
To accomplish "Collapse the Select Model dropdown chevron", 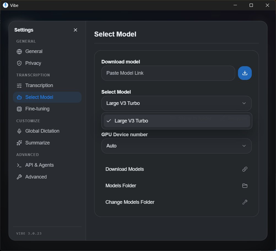I will tap(244, 103).
